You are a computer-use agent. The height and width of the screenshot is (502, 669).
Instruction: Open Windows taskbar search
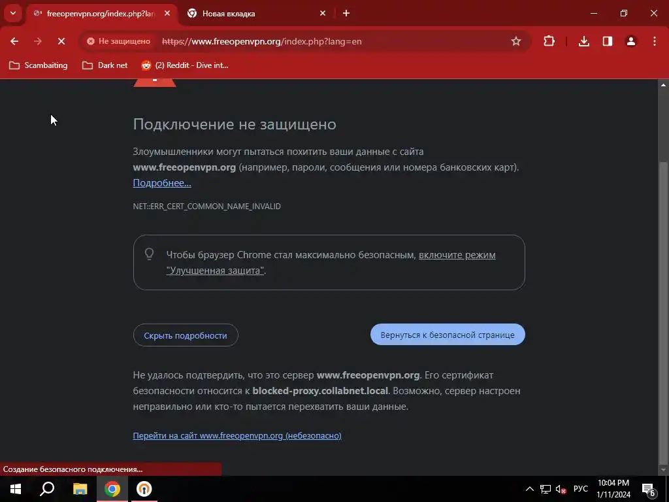[x=47, y=489]
